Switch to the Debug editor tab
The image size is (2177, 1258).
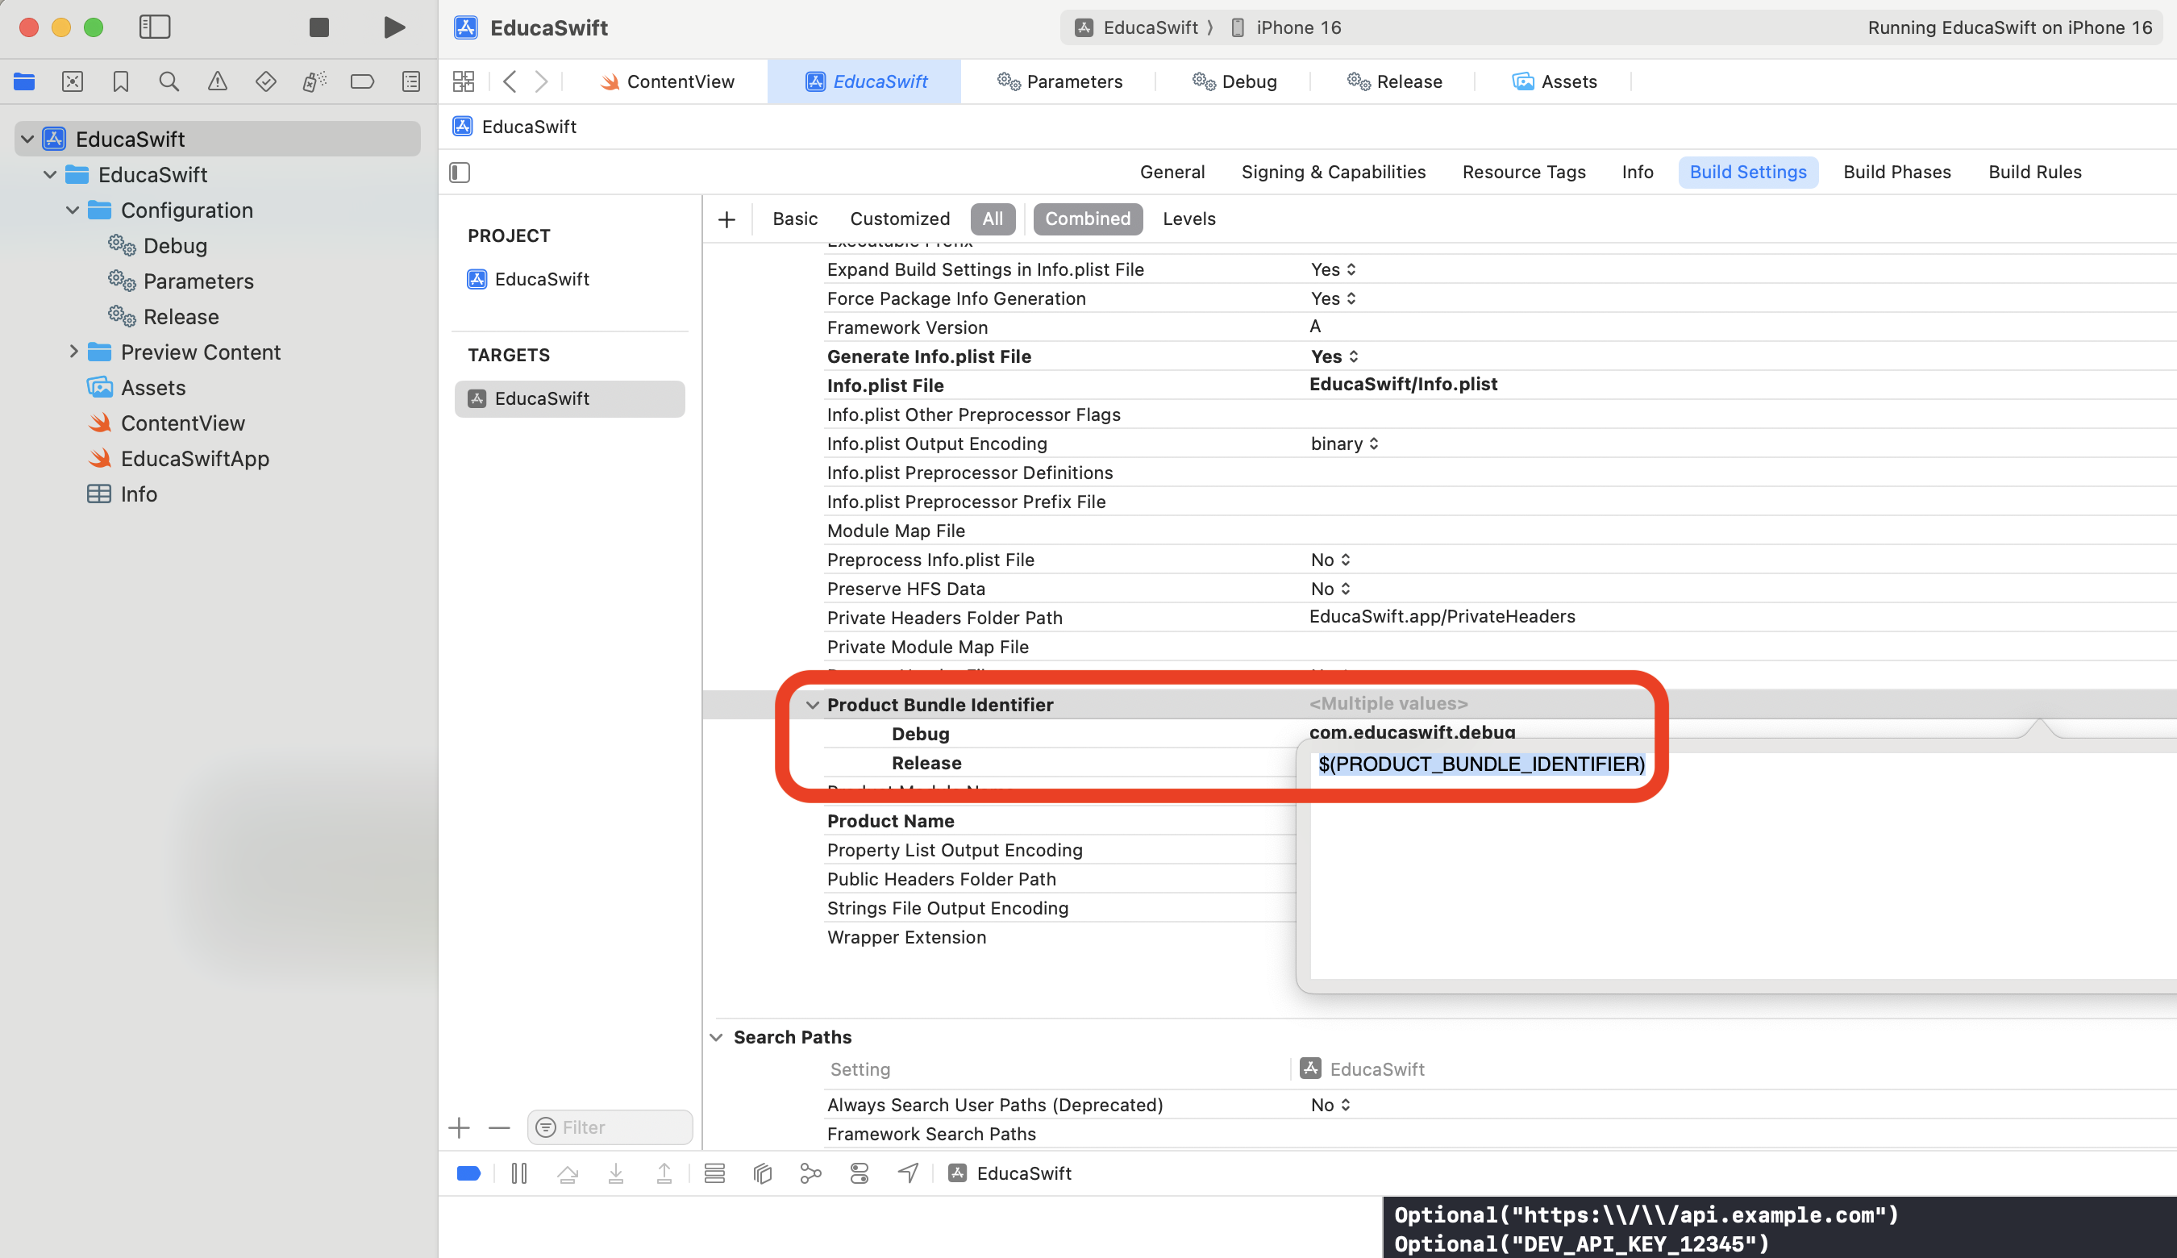tap(1234, 82)
